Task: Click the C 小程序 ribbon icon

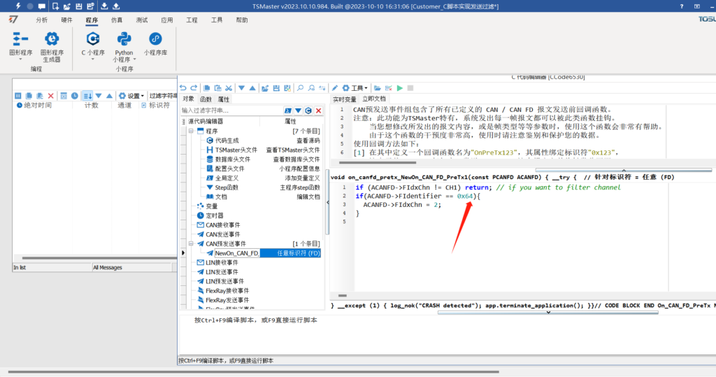Action: [x=93, y=39]
